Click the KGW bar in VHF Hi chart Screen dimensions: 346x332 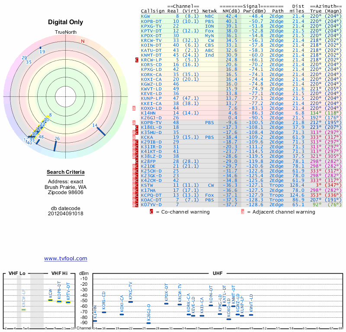point(50,300)
